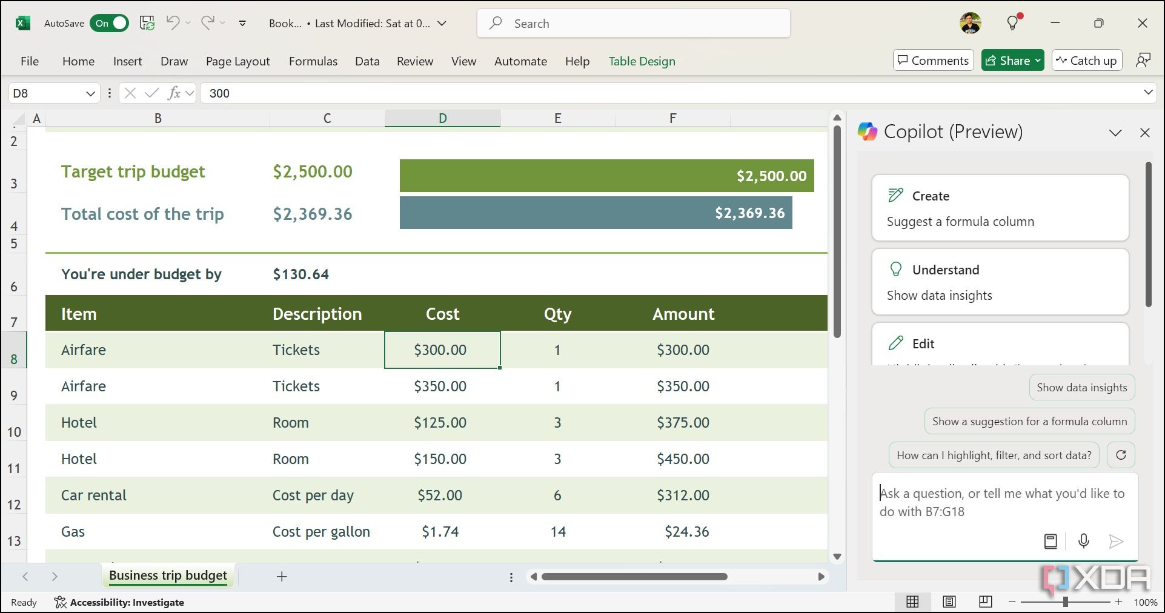Screen dimensions: 1165x613
Task: Click the Undo arrow icon
Action: tap(173, 23)
